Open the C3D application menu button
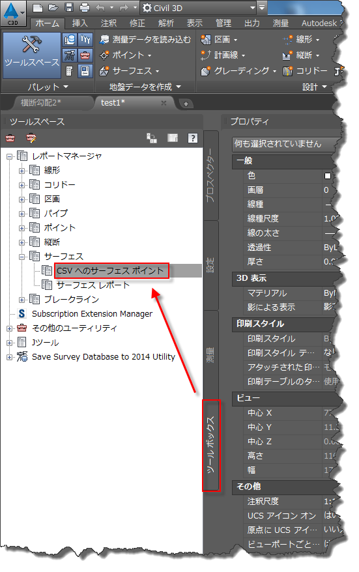359x572 pixels. tap(13, 14)
